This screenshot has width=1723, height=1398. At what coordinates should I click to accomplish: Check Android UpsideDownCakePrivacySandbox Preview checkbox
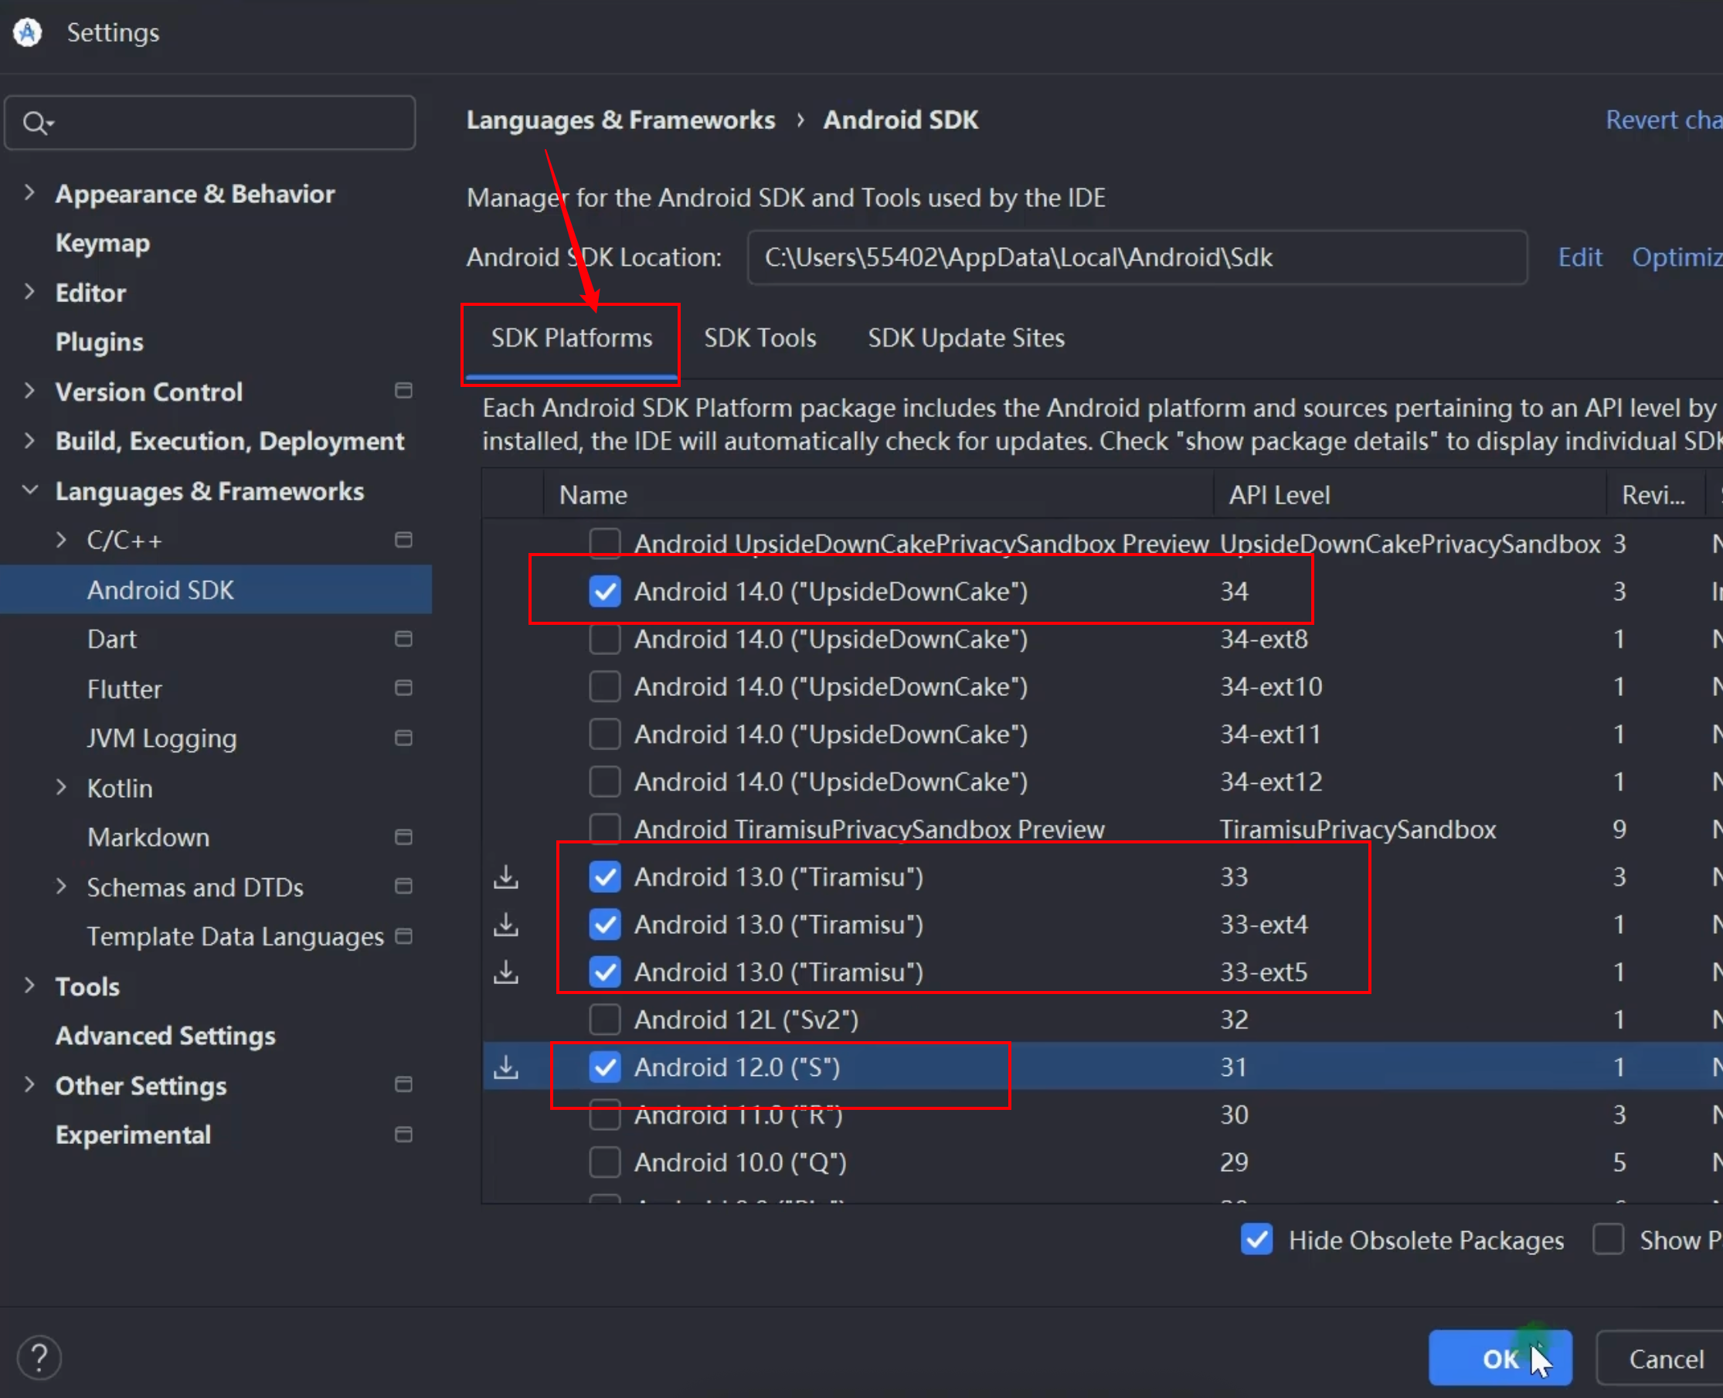[x=605, y=544]
